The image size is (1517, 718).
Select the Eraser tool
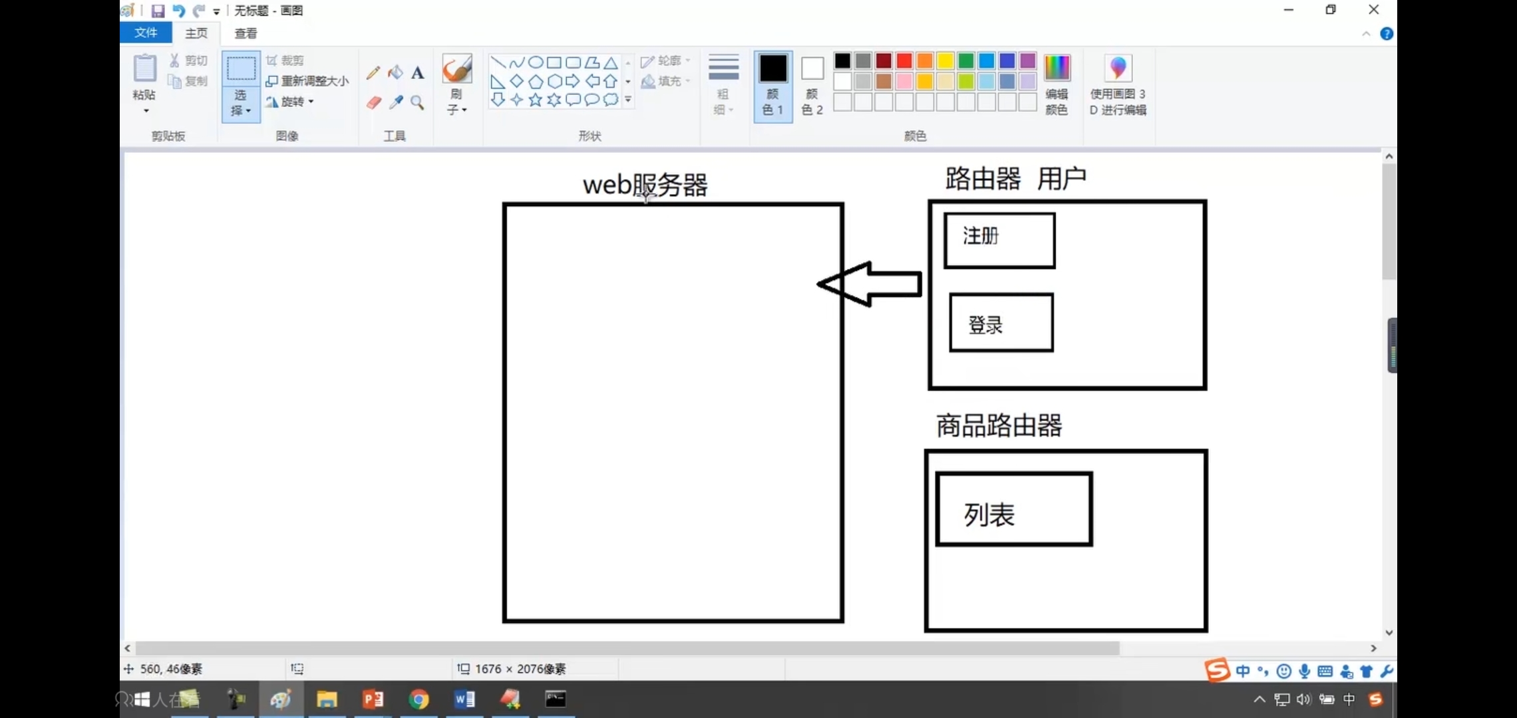click(373, 102)
